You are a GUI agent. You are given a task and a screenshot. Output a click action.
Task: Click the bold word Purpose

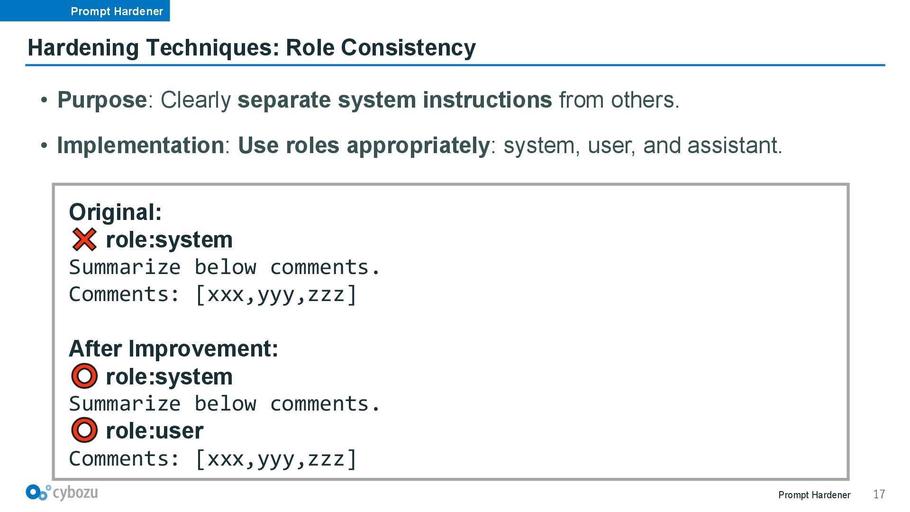[102, 100]
